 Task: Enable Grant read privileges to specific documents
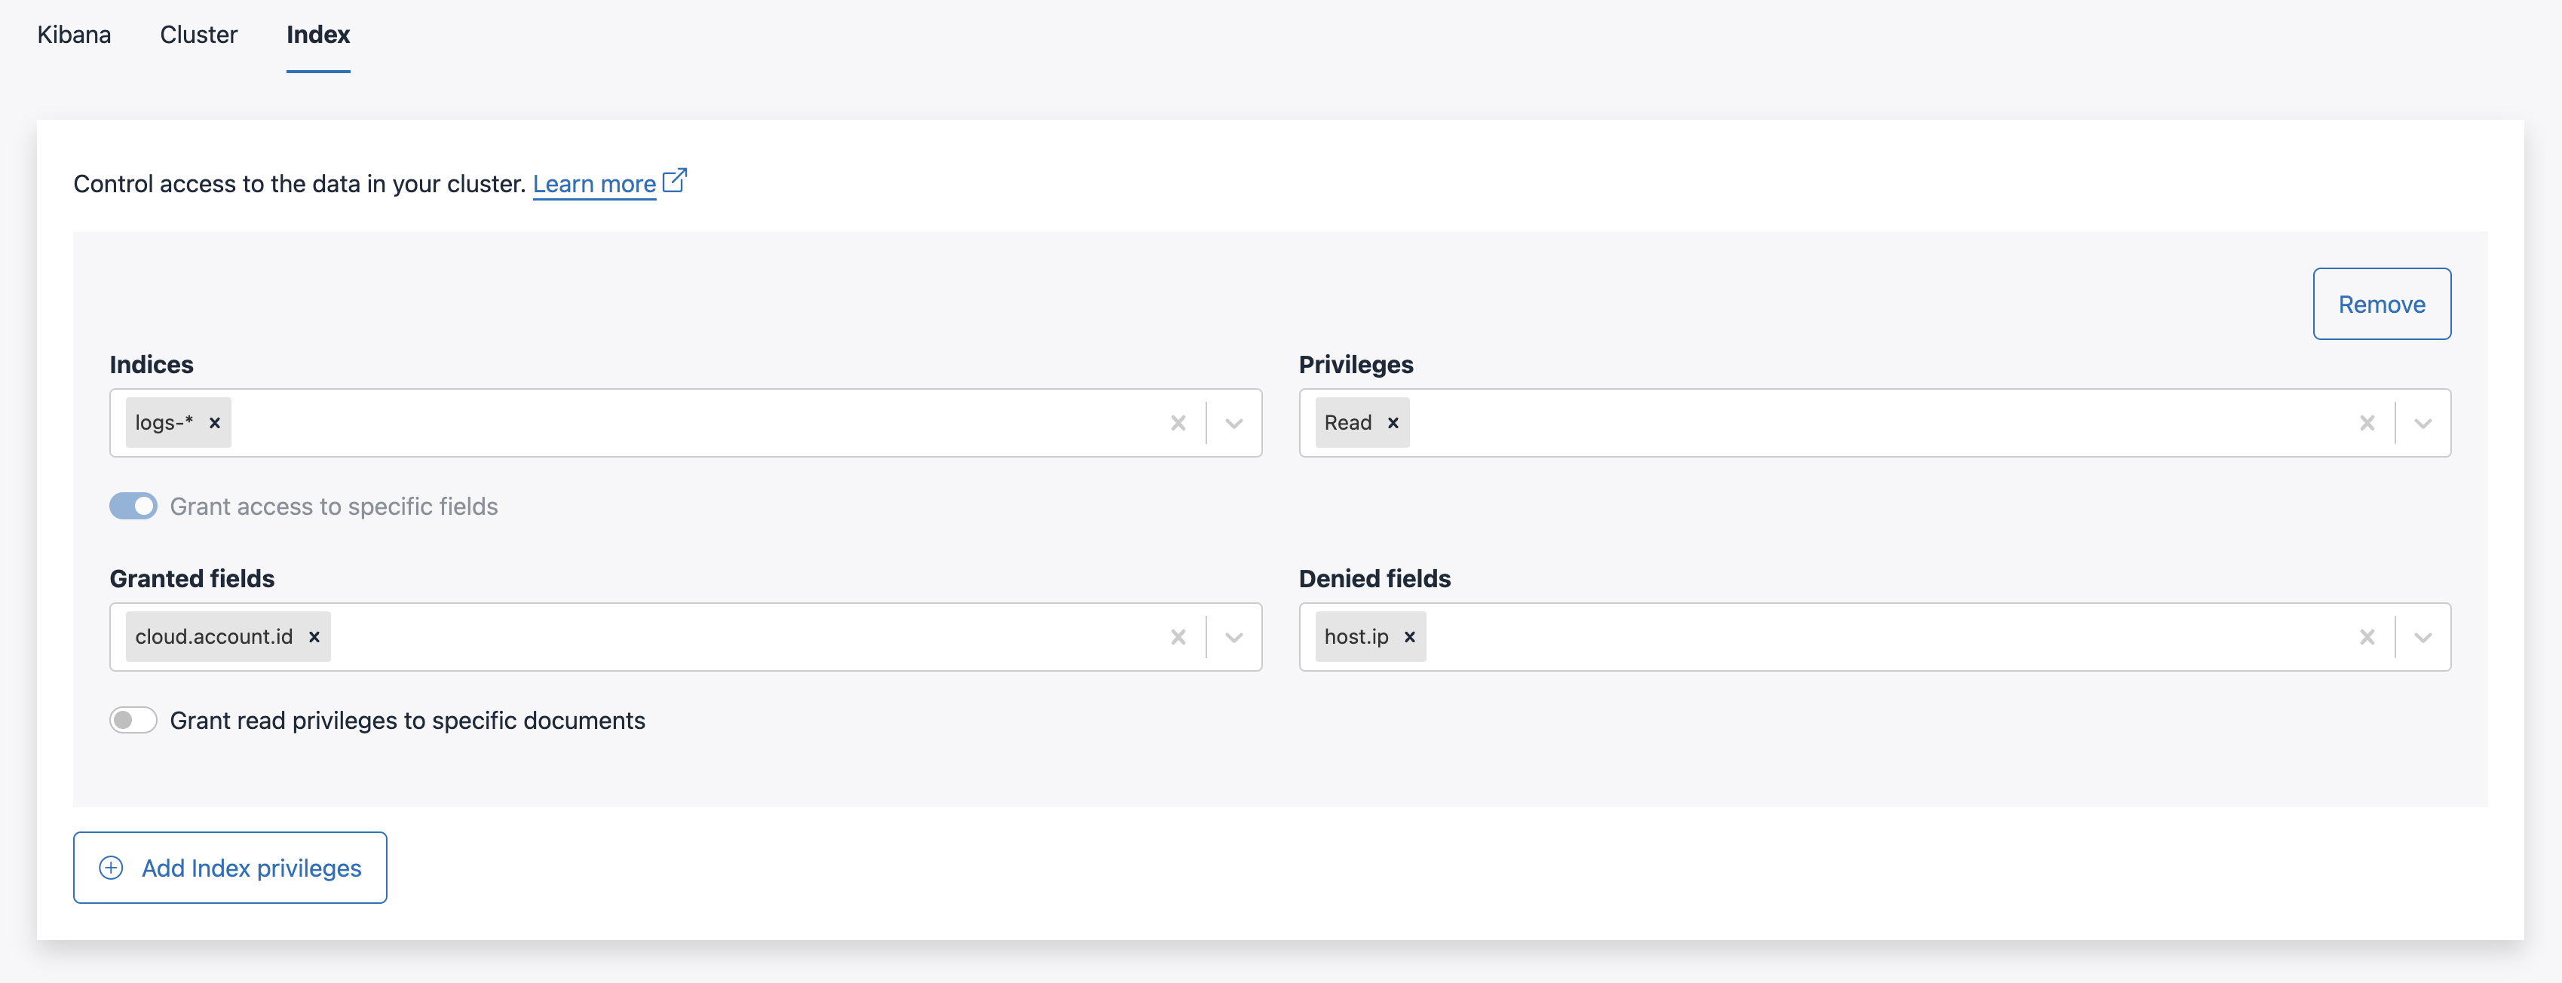point(132,720)
